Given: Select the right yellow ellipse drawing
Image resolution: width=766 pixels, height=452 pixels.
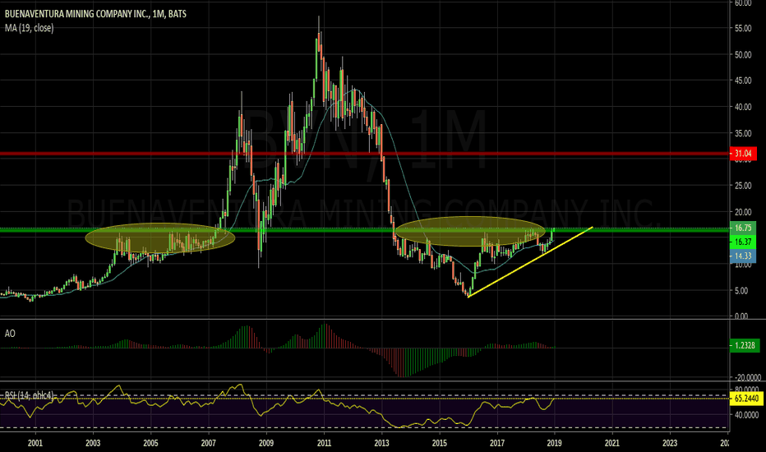Looking at the screenshot, I should click(x=470, y=231).
